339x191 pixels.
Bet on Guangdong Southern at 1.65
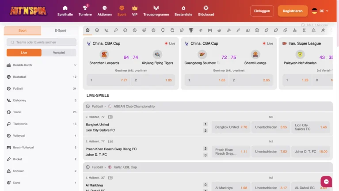pyautogui.click(x=206, y=80)
